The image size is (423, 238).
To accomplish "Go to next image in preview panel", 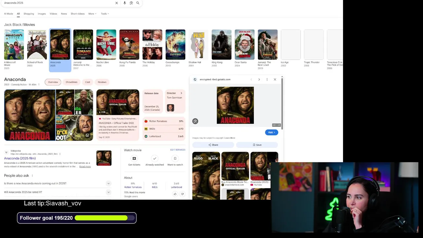I will coord(259,79).
